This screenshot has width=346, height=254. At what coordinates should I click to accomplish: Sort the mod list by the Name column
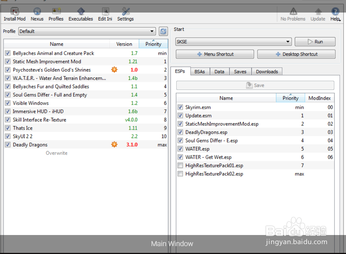[57, 44]
